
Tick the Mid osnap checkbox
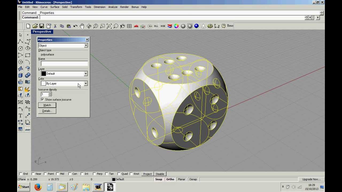57,174
